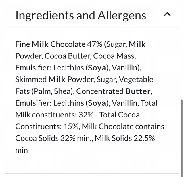Click the text (Palm, Shea)
This screenshot has height=177, width=184.
53,91
